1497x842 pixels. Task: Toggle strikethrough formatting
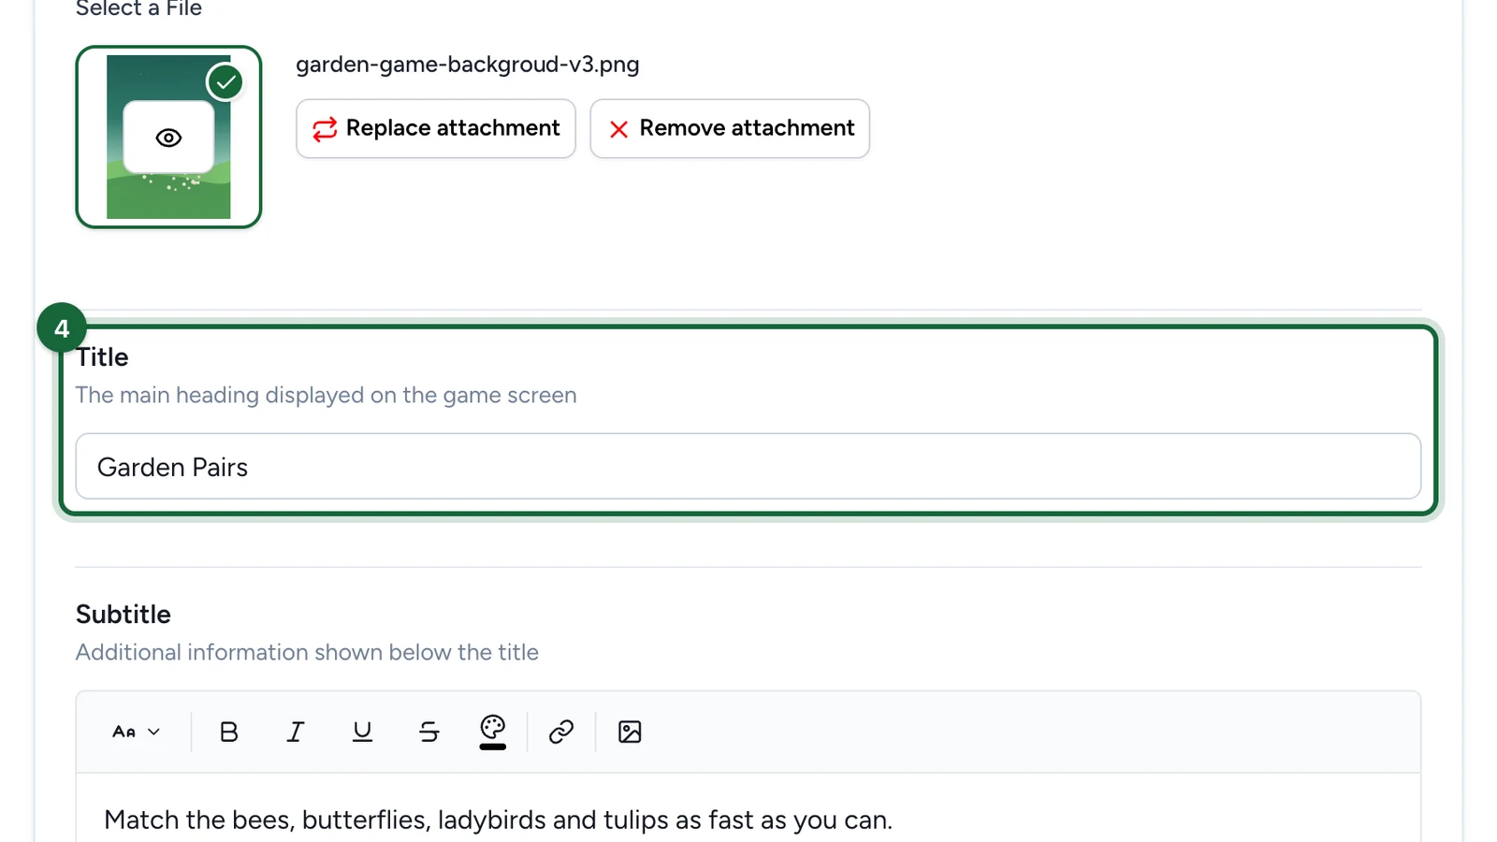[x=429, y=732]
